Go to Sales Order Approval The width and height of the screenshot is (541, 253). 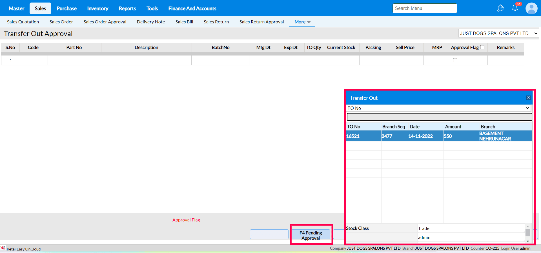(x=105, y=22)
